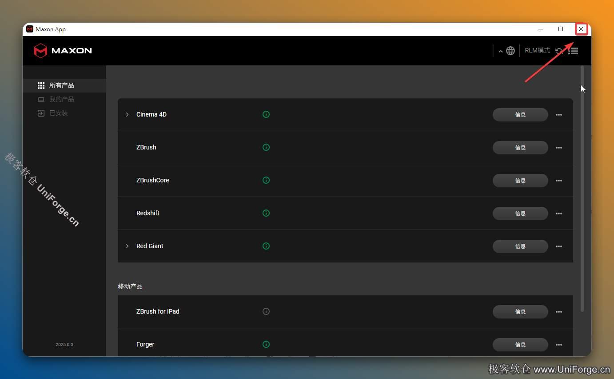Click the green info icon for Redshift
Viewport: 614px width, 379px height.
266,213
